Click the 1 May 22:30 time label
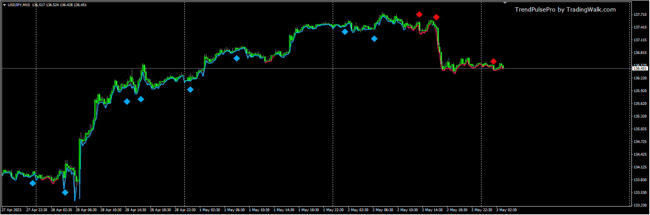The height and width of the screenshot is (215, 650). [334, 210]
